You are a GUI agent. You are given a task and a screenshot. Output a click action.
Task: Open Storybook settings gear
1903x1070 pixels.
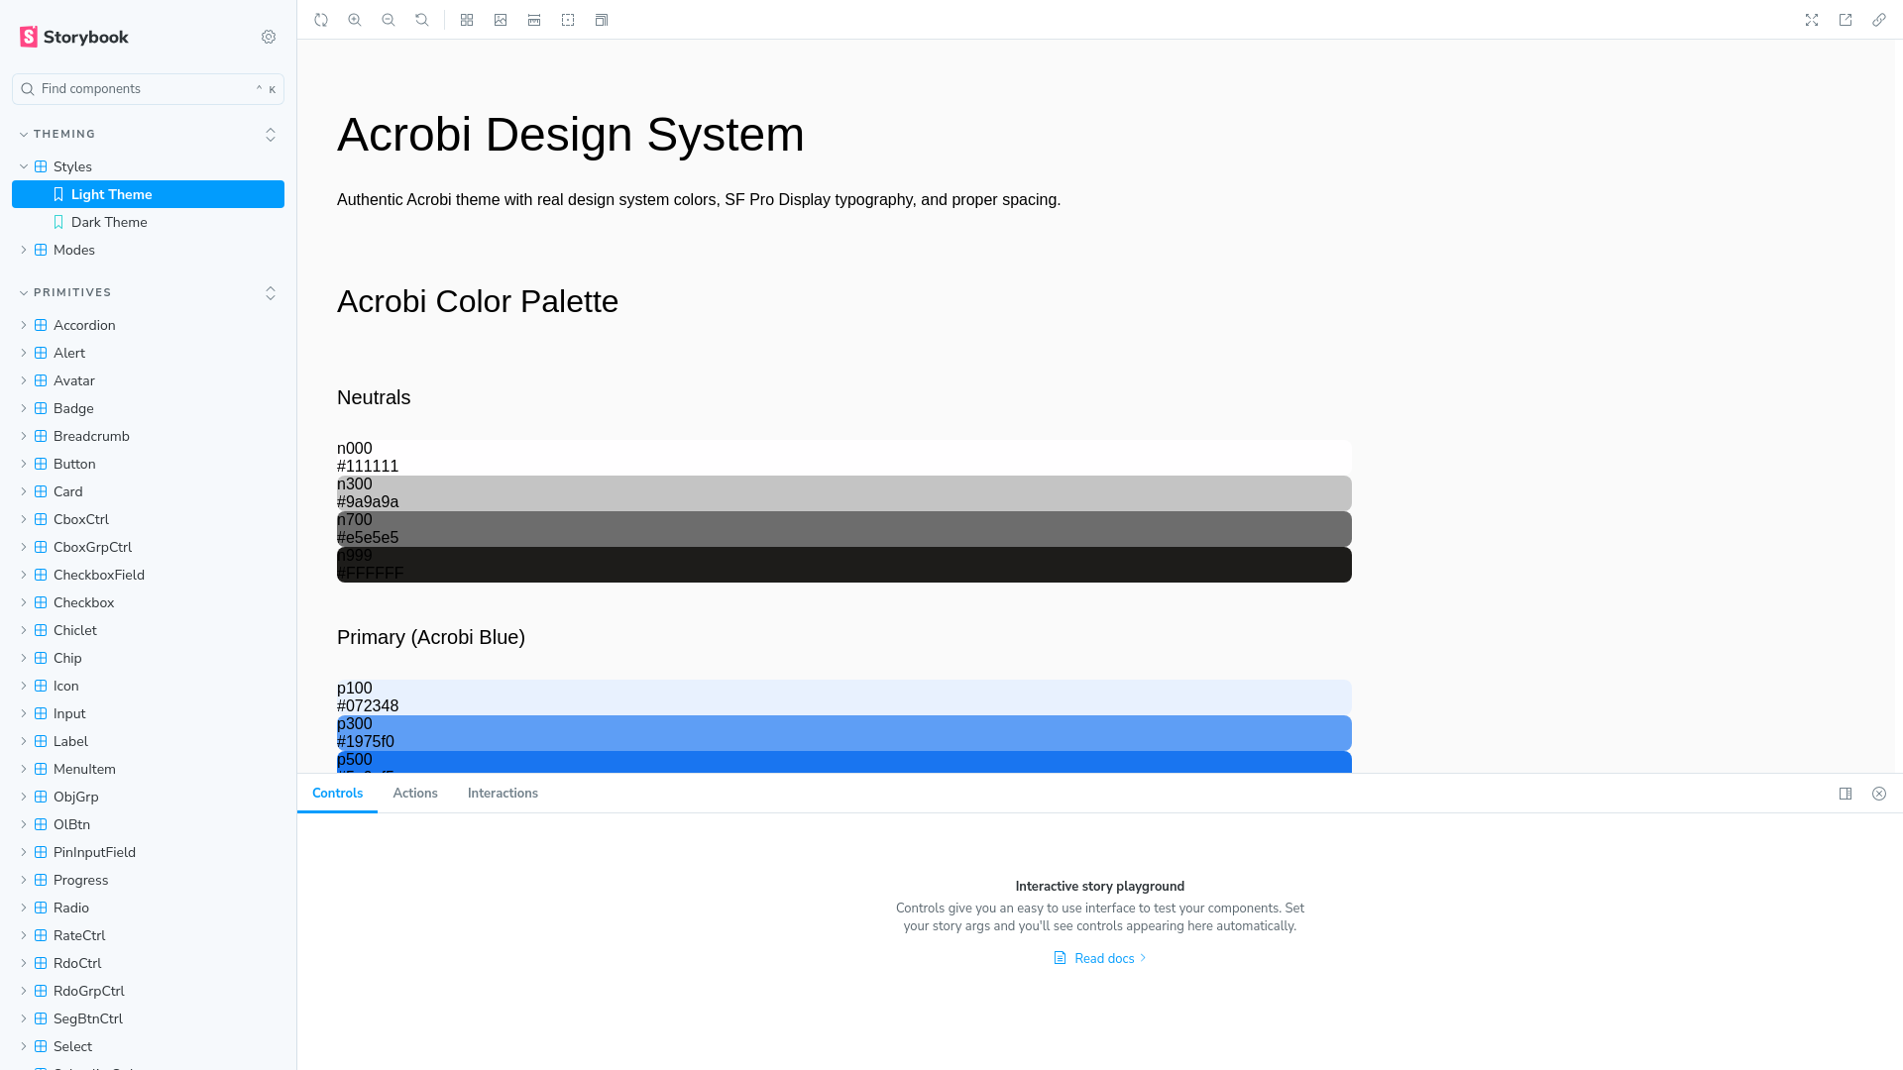[269, 37]
